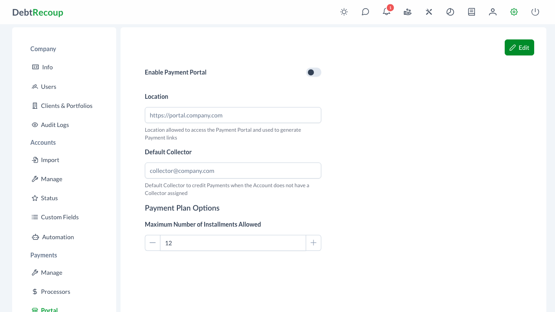Decrement the maximum installments allowed

[x=153, y=243]
